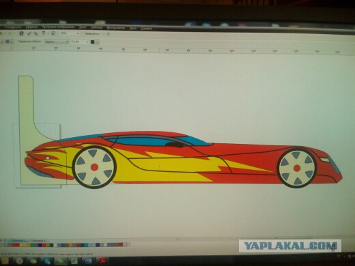
Task: Open Excel from the taskbar
Action: [x=74, y=261]
